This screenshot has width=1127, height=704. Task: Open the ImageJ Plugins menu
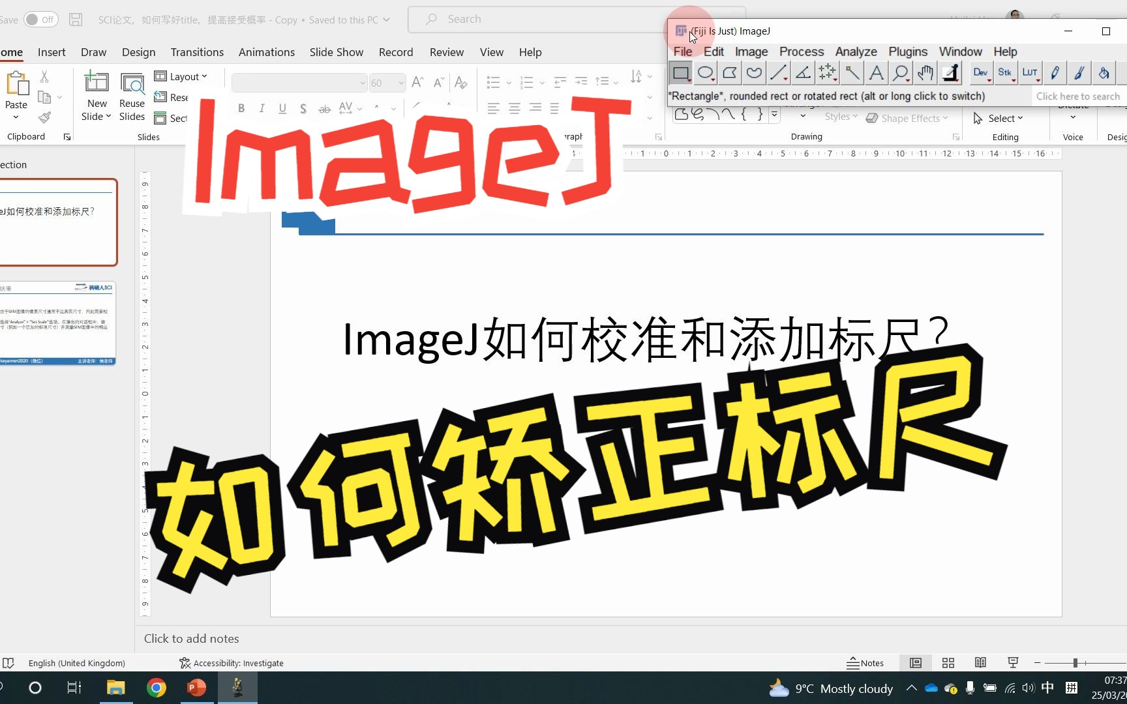pyautogui.click(x=908, y=51)
